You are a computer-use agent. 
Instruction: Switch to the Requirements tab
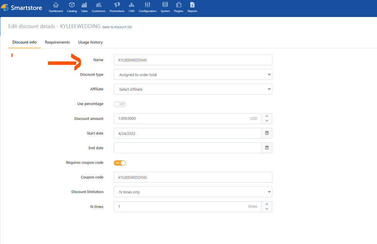57,42
